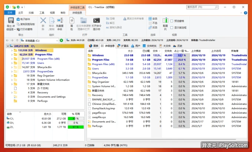Click 不选 deselect icon
Image resolution: width=252 pixels, height=152 pixels.
[150, 23]
